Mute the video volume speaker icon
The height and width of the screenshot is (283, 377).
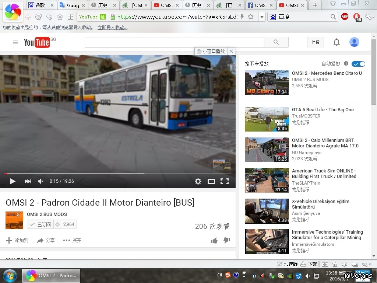(40, 181)
